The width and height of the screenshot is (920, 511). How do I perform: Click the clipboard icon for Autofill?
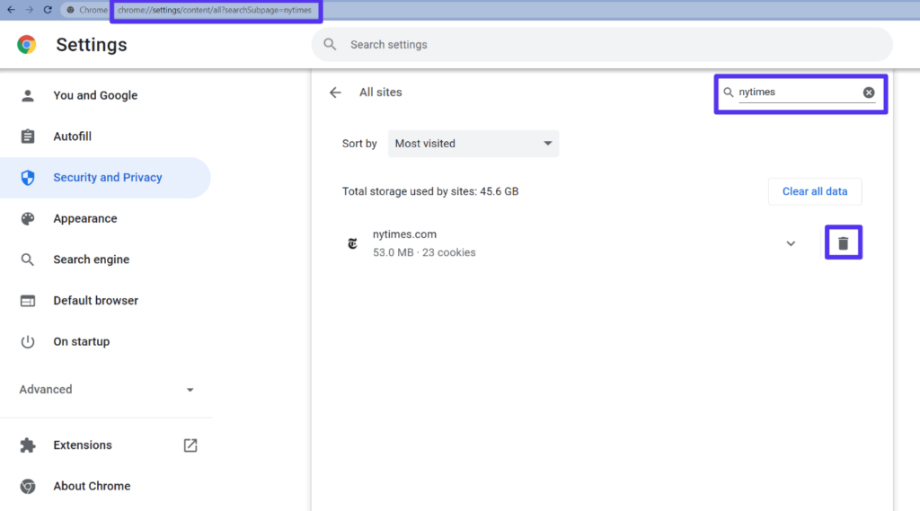point(28,137)
